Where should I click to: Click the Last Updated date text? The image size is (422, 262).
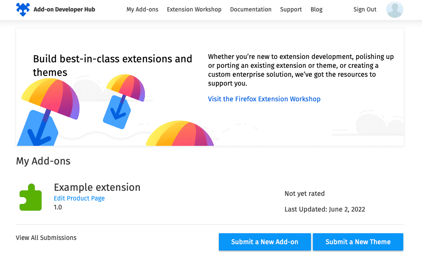click(x=325, y=209)
